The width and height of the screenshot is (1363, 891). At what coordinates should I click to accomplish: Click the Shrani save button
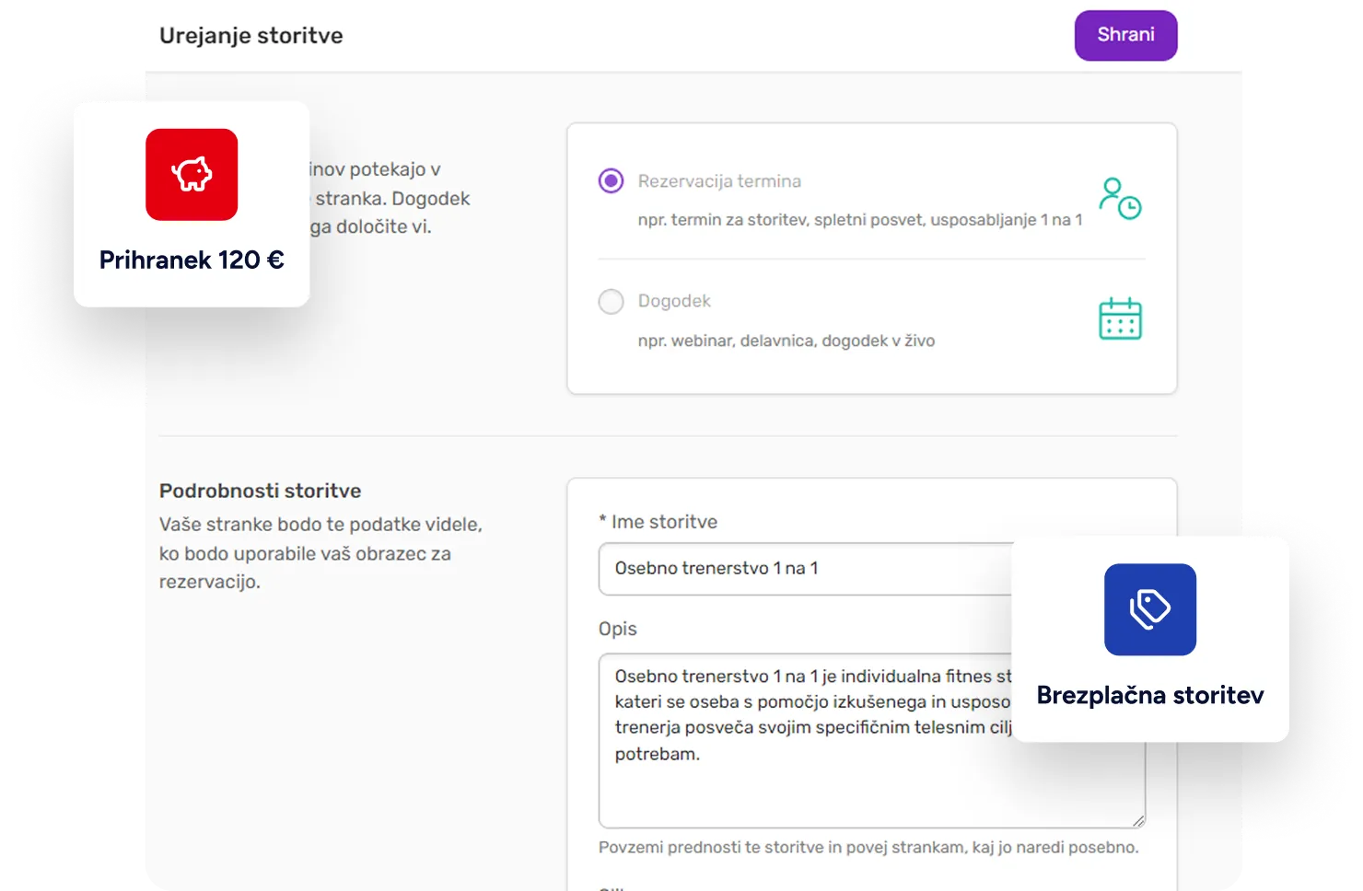(1125, 35)
